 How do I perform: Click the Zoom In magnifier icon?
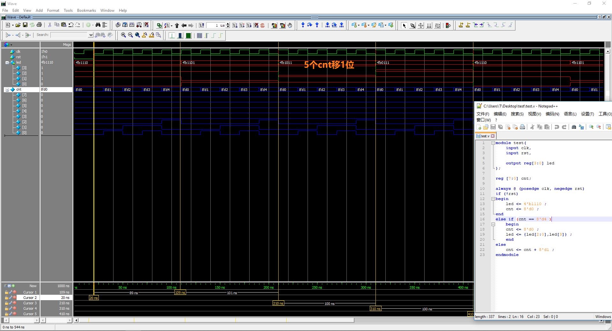click(123, 35)
